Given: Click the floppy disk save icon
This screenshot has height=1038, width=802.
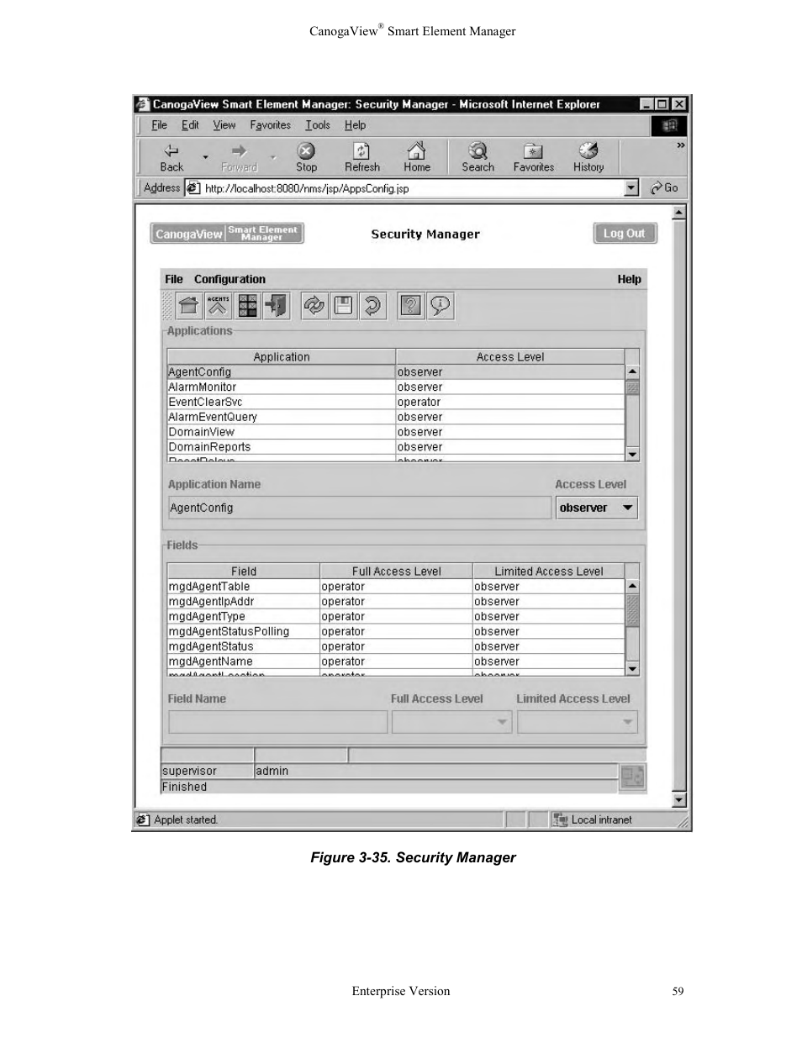Looking at the screenshot, I should [343, 306].
